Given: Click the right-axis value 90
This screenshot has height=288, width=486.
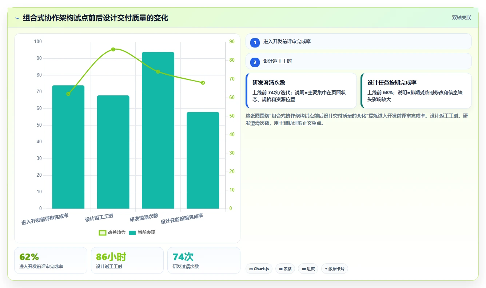Looking at the screenshot, I should 232,42.
